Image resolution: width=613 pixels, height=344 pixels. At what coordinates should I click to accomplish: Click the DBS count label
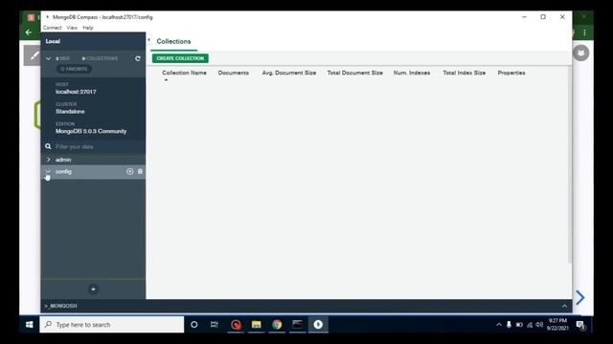[62, 58]
